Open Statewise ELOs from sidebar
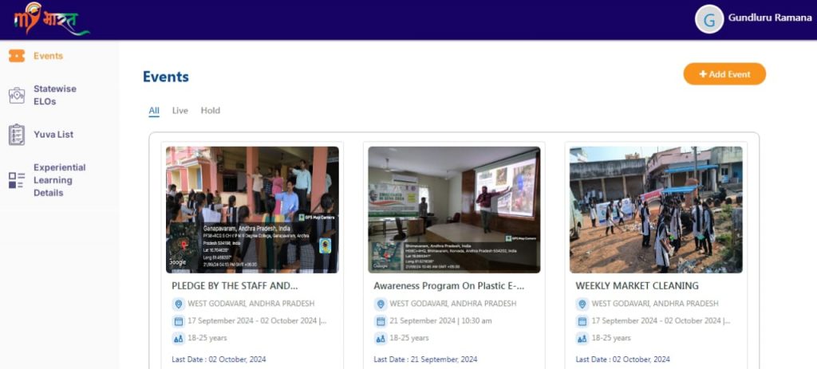Viewport: 817px width, 369px height. coord(54,95)
